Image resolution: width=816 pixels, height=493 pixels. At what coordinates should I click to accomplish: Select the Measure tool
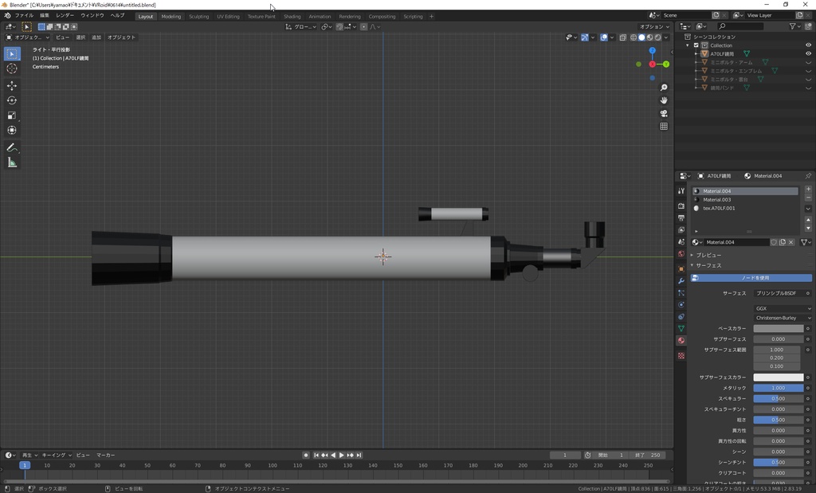pyautogui.click(x=12, y=162)
